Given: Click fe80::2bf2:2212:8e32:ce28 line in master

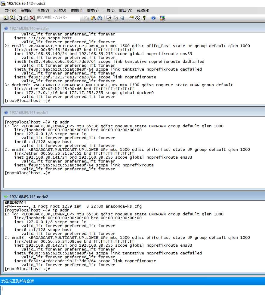Looking at the screenshot, I should click(85, 77).
